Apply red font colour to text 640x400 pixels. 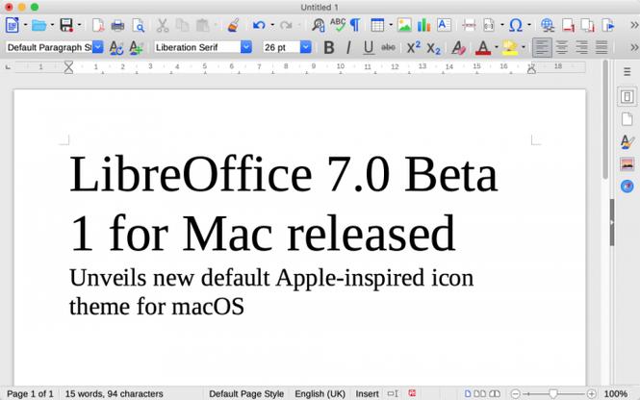pyautogui.click(x=483, y=48)
